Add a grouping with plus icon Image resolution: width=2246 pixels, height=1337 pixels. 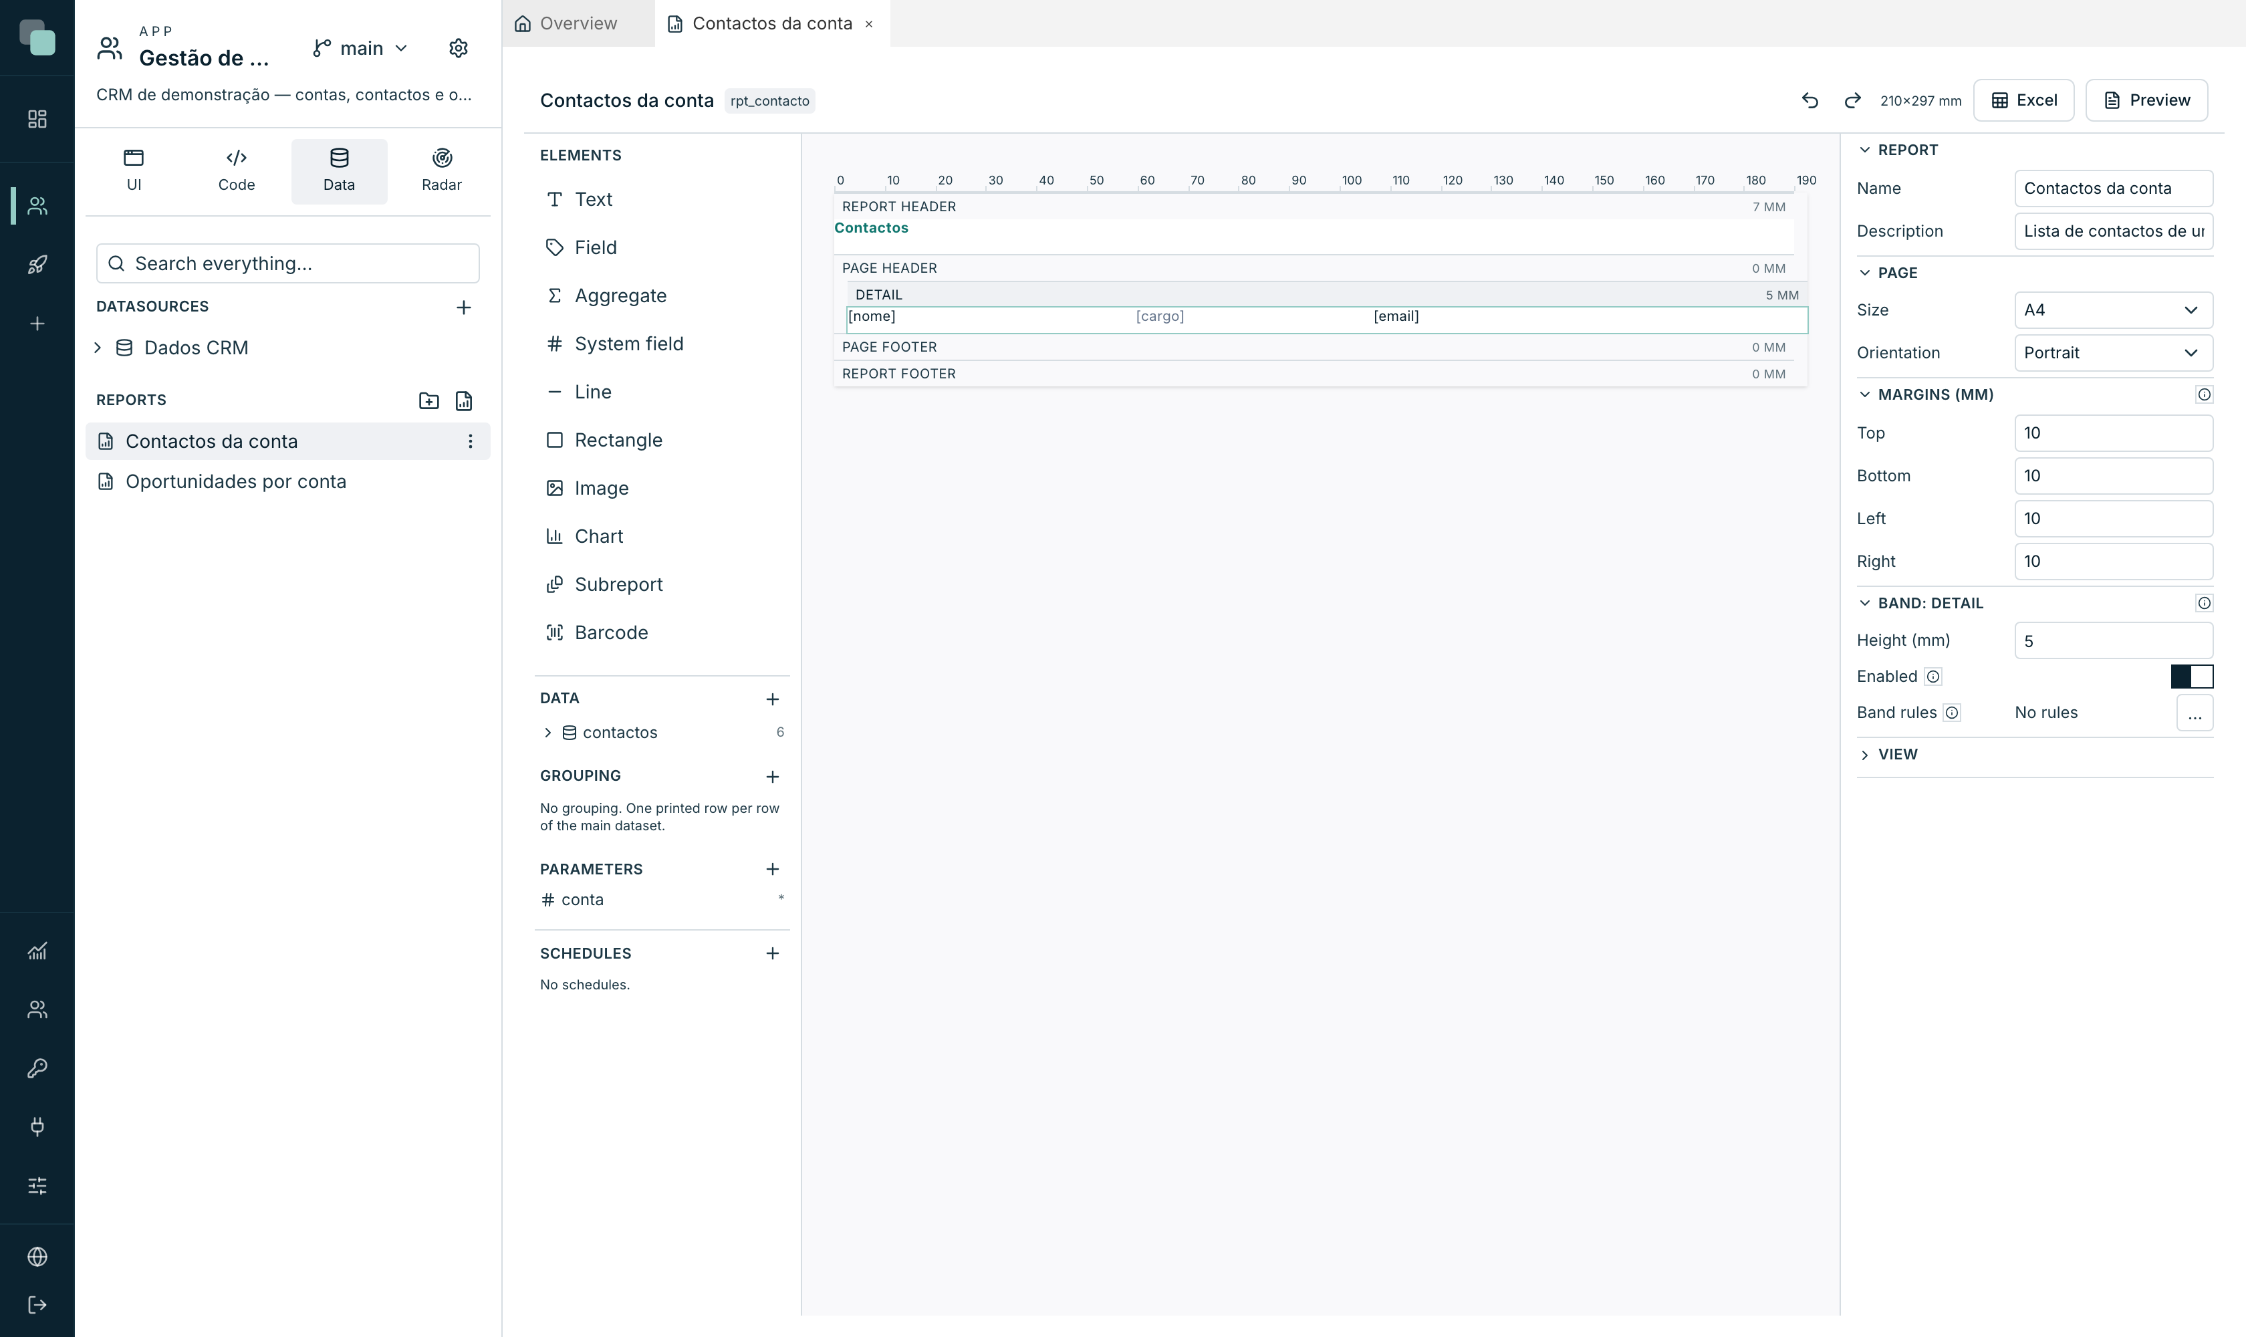click(x=772, y=777)
